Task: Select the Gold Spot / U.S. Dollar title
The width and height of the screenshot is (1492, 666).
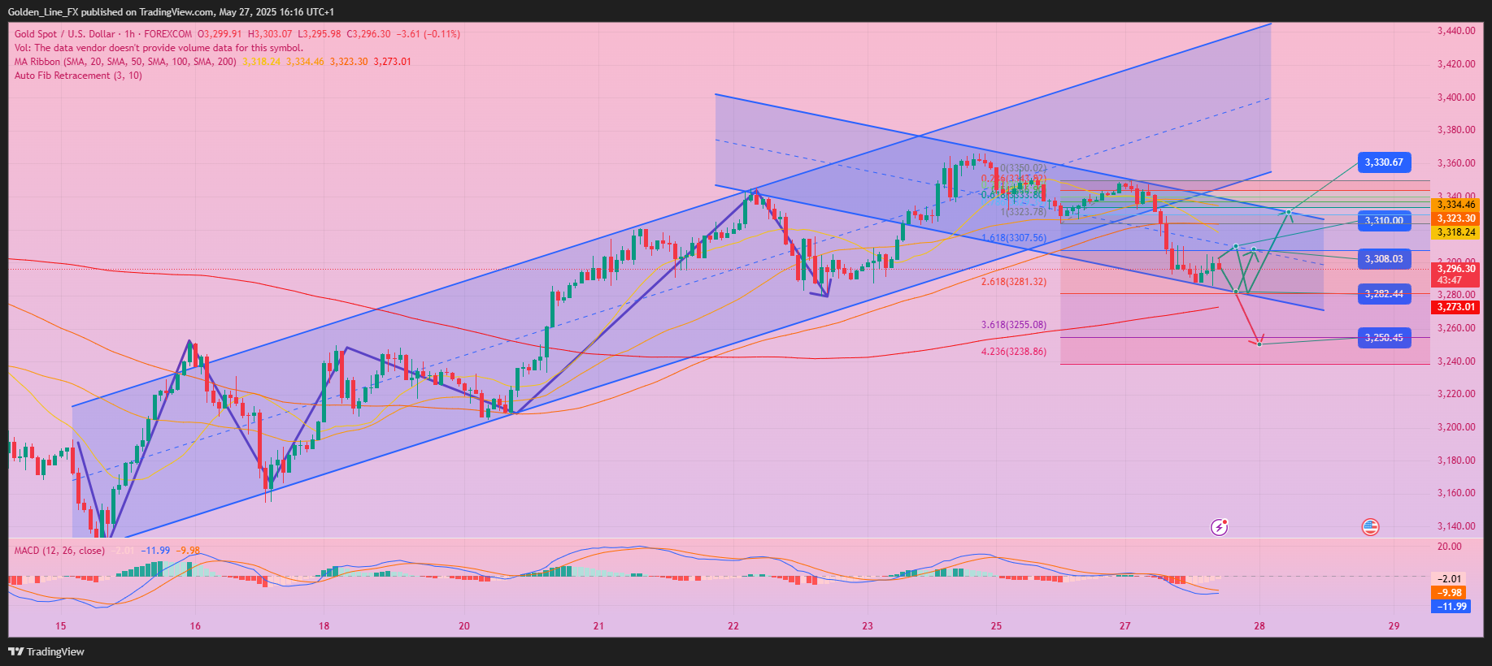Action: (65, 34)
